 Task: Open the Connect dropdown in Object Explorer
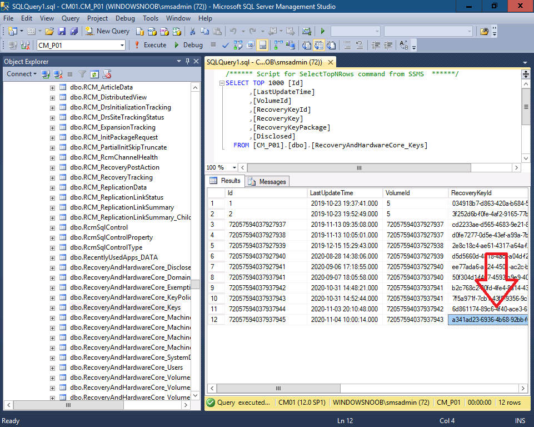click(22, 74)
